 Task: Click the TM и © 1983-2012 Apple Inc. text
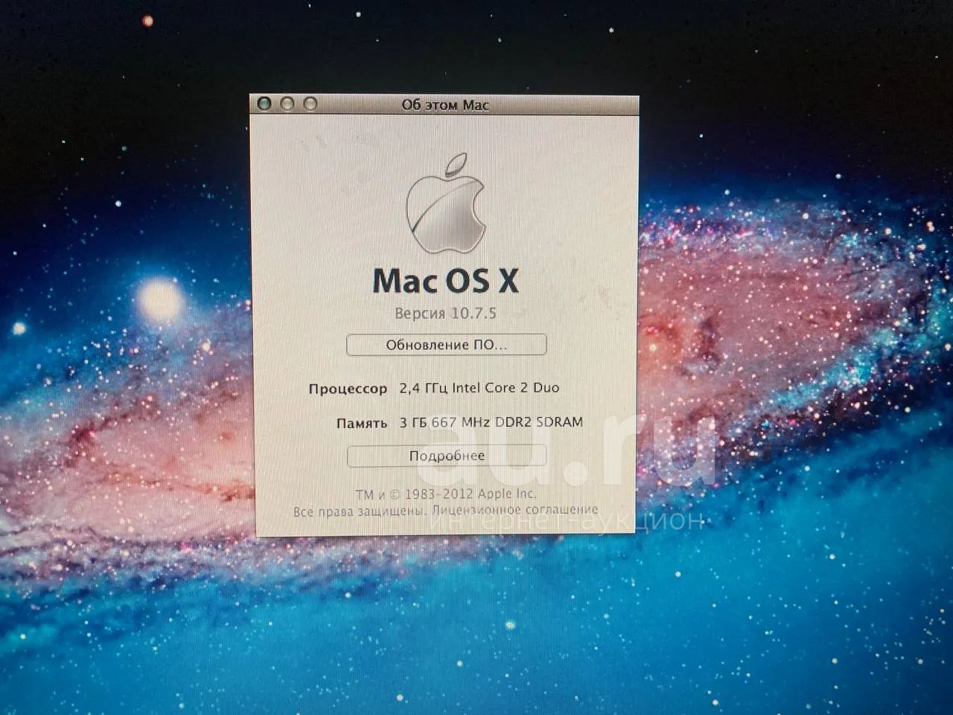pyautogui.click(x=445, y=493)
